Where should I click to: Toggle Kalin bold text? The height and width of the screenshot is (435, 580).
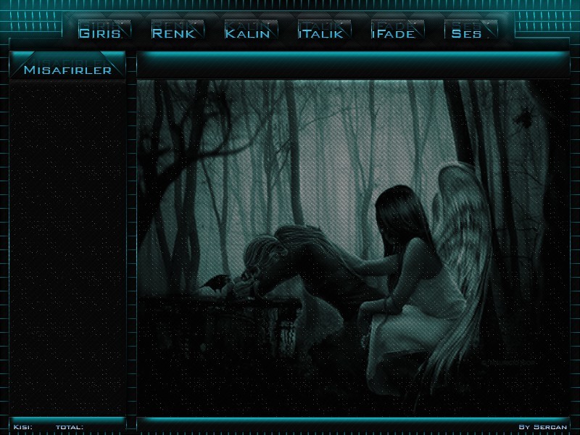click(251, 30)
